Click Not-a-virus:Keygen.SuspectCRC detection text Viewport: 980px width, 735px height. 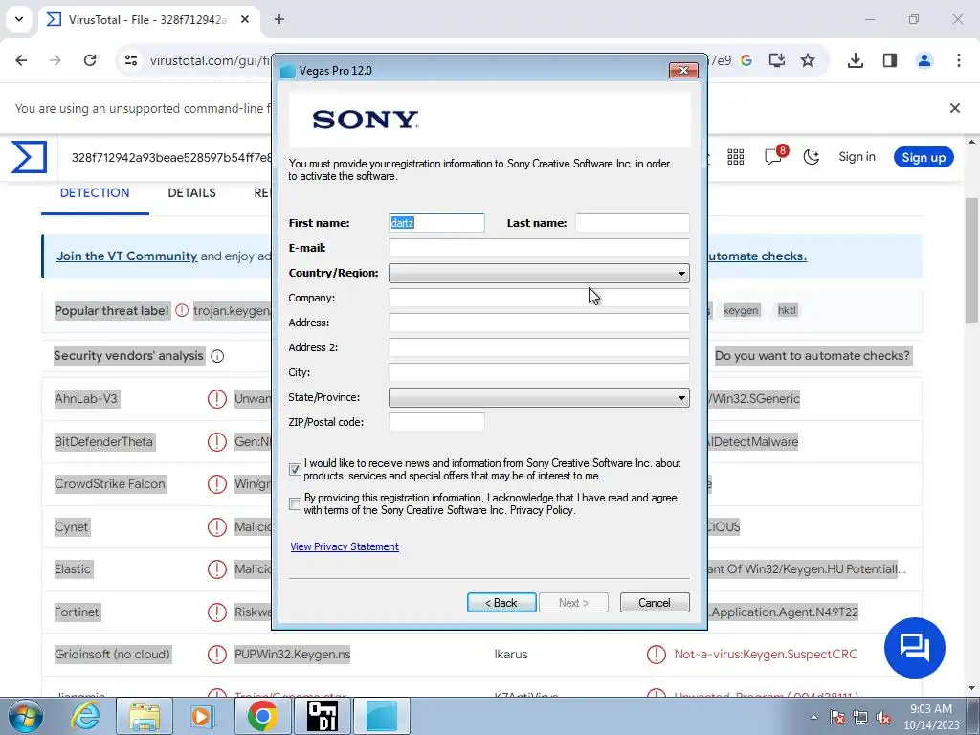coord(766,655)
